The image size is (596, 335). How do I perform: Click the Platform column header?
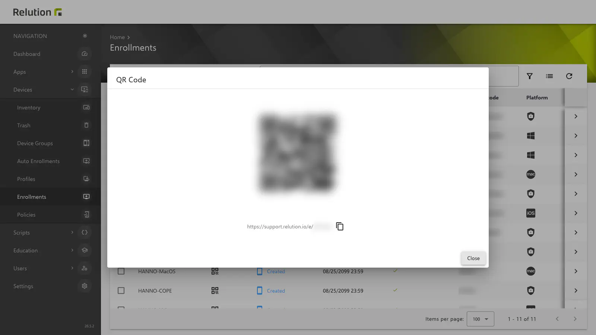coord(537,98)
